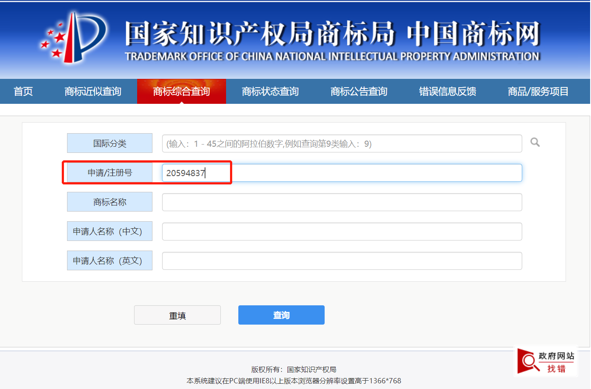Click the 申请人名称（英文）label

pos(110,261)
